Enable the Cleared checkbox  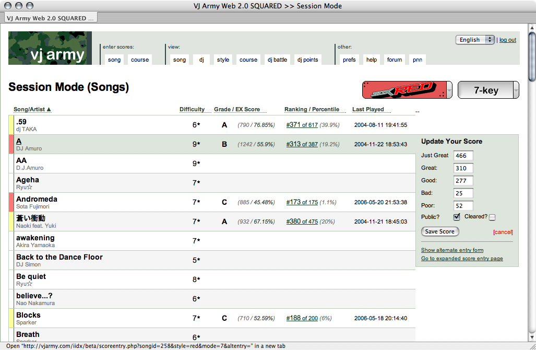[492, 217]
